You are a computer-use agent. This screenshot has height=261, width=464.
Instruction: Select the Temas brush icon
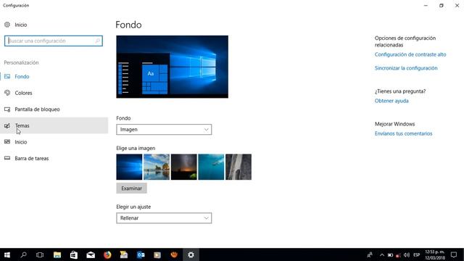coord(7,125)
